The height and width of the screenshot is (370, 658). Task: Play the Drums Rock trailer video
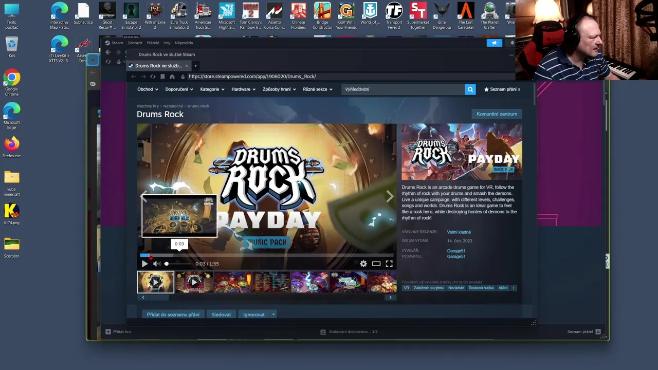[x=144, y=264]
